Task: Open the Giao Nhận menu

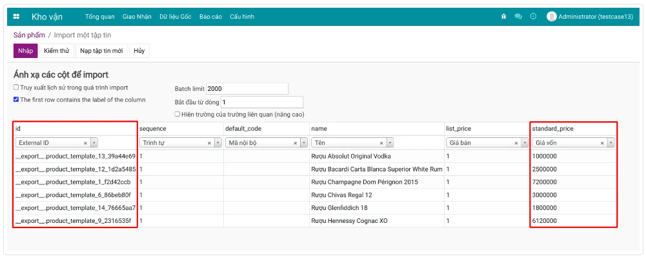Action: [x=137, y=17]
